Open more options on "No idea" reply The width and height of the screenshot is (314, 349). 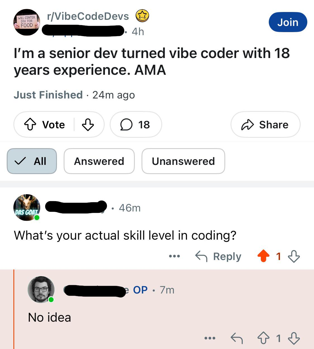point(210,338)
